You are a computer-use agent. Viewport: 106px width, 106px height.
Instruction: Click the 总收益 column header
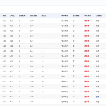pyautogui.click(x=12, y=16)
